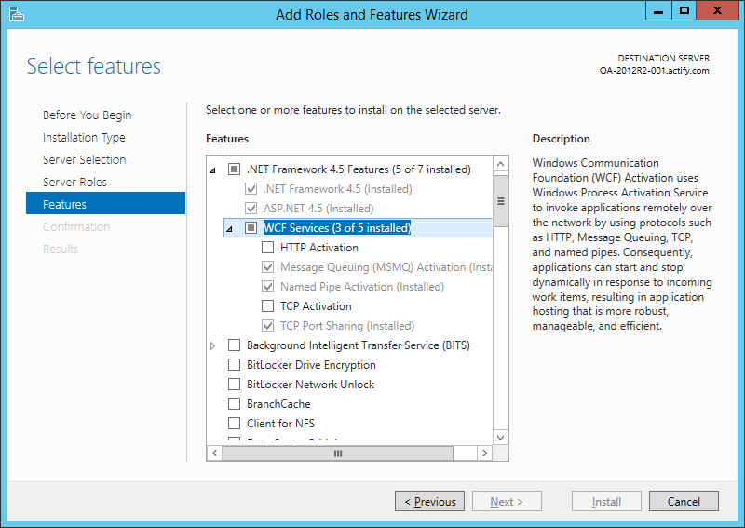Jump to Before You Begin page
The height and width of the screenshot is (528, 745).
click(x=87, y=115)
